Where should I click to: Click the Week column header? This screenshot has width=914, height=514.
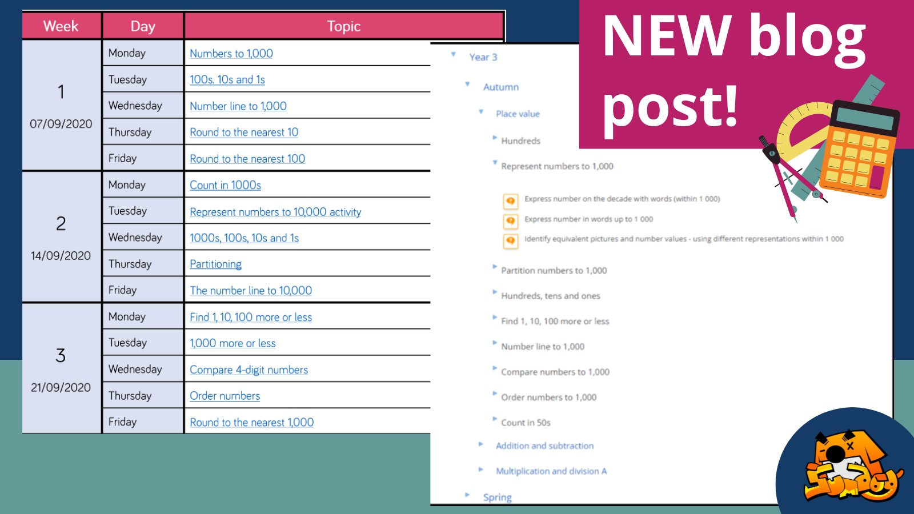click(61, 26)
